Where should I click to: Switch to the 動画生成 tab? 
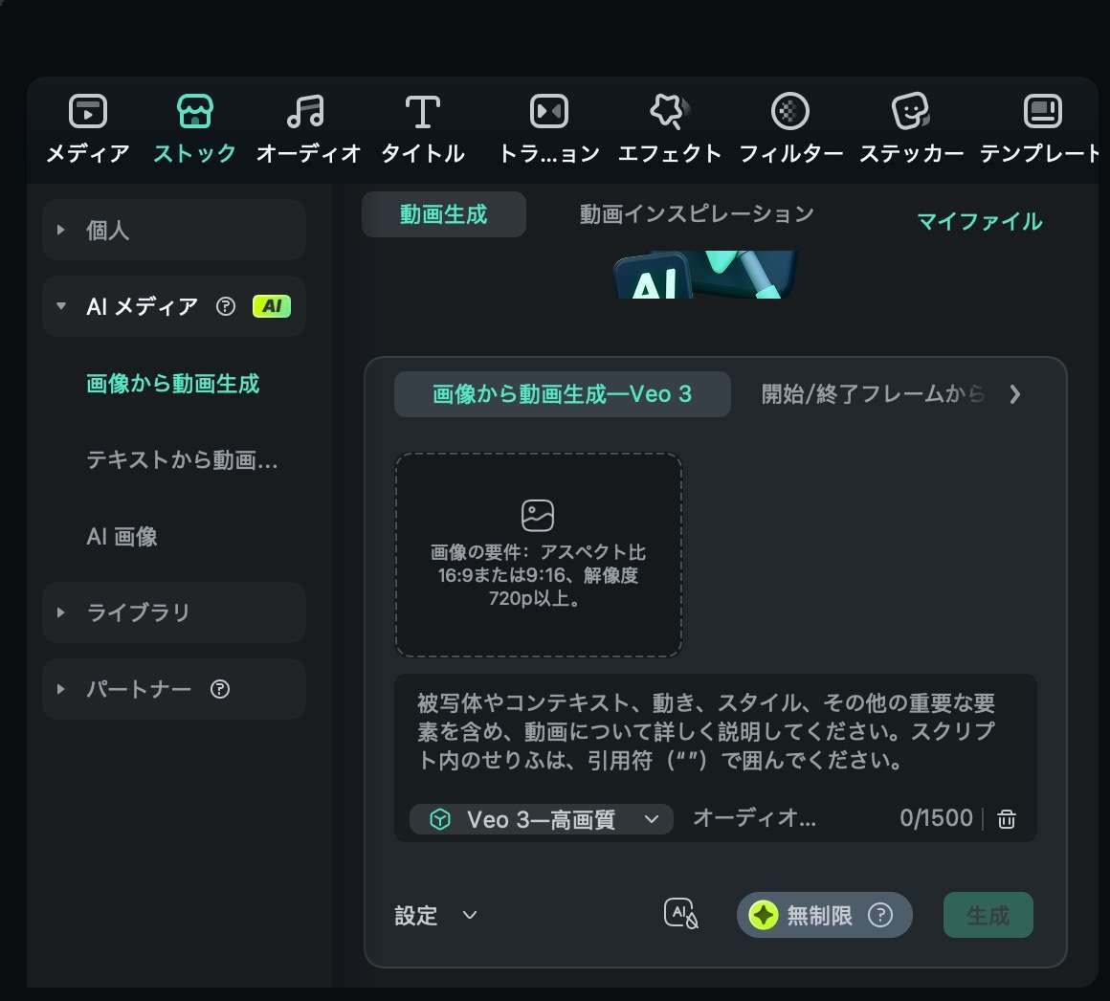tap(444, 213)
